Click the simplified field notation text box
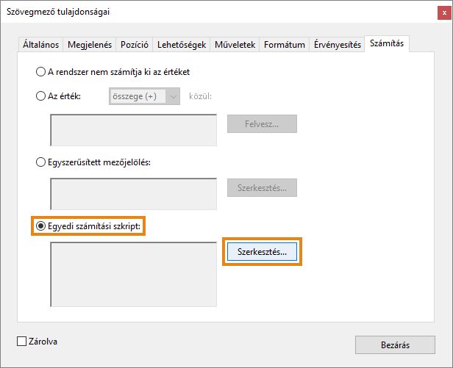The height and width of the screenshot is (368, 453). click(134, 194)
